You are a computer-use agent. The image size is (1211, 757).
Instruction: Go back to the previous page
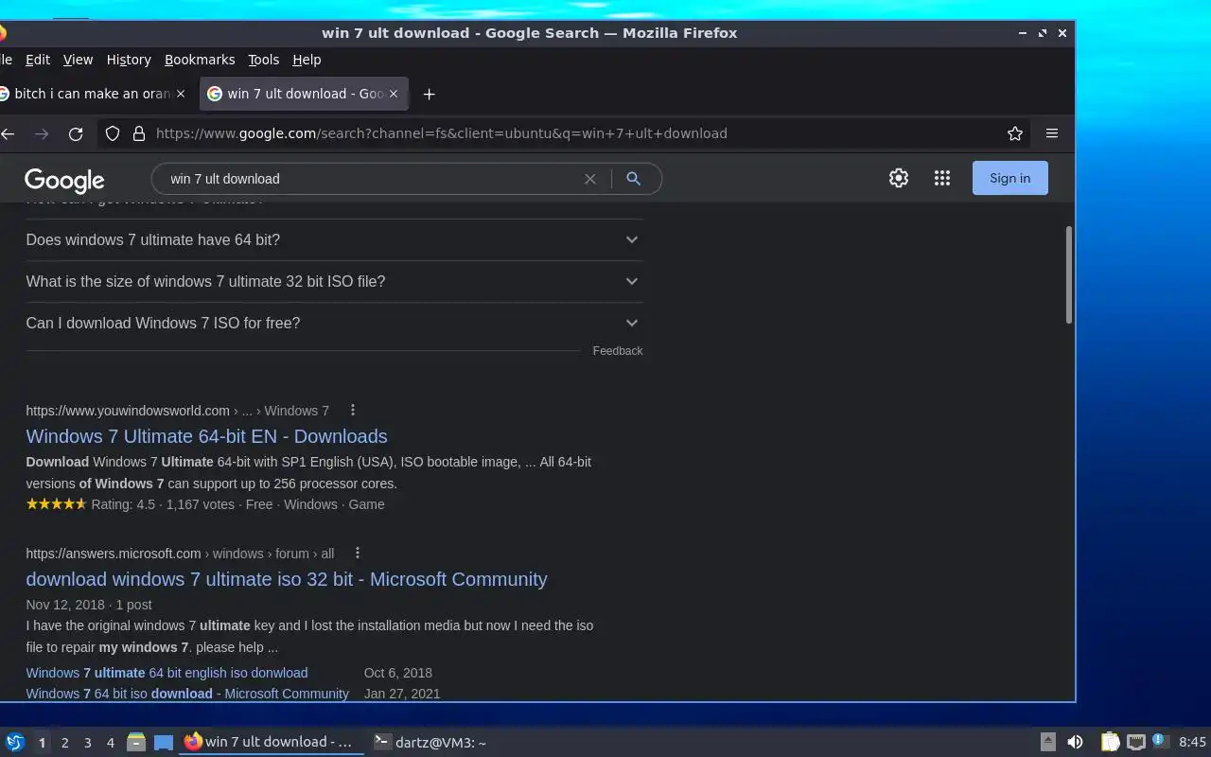click(8, 133)
